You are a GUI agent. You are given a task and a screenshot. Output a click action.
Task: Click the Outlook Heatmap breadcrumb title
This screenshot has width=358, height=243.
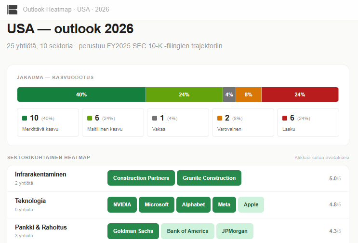pyautogui.click(x=66, y=9)
